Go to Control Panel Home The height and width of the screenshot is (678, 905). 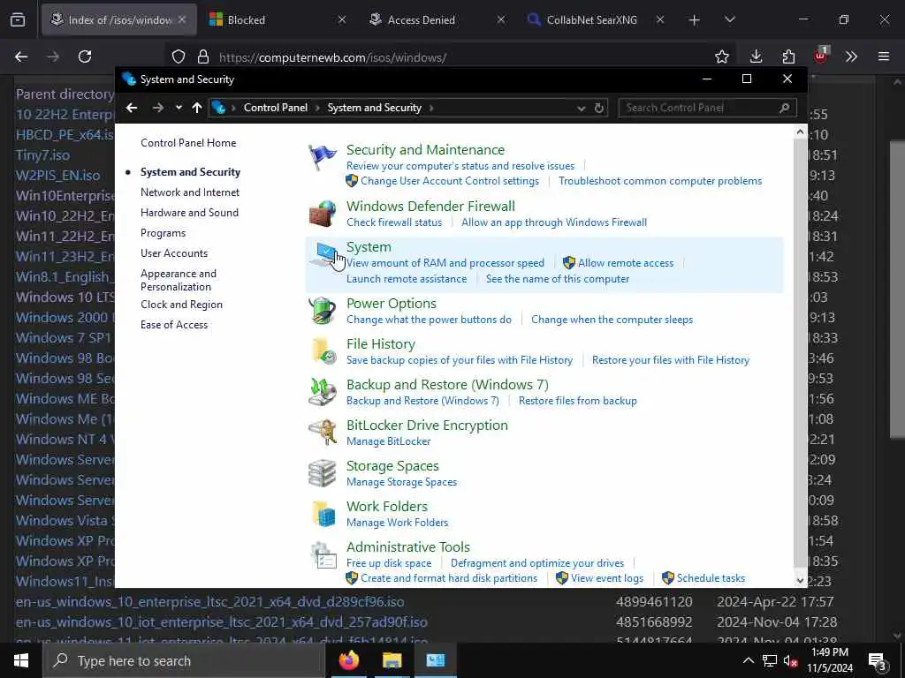pos(188,143)
